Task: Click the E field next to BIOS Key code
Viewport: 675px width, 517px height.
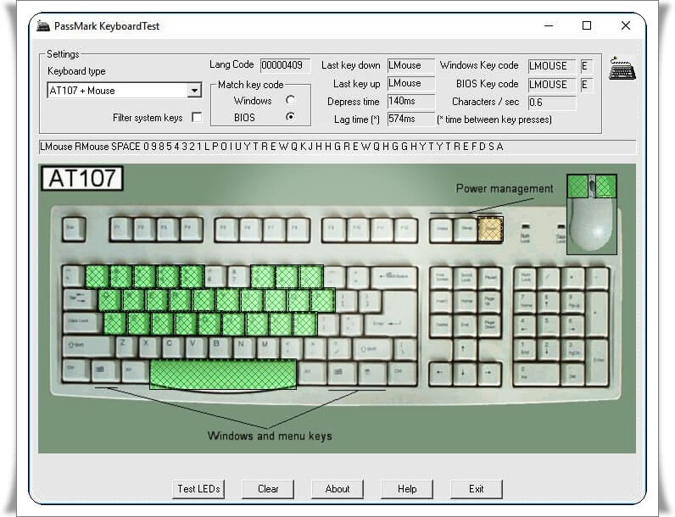Action: coord(586,85)
